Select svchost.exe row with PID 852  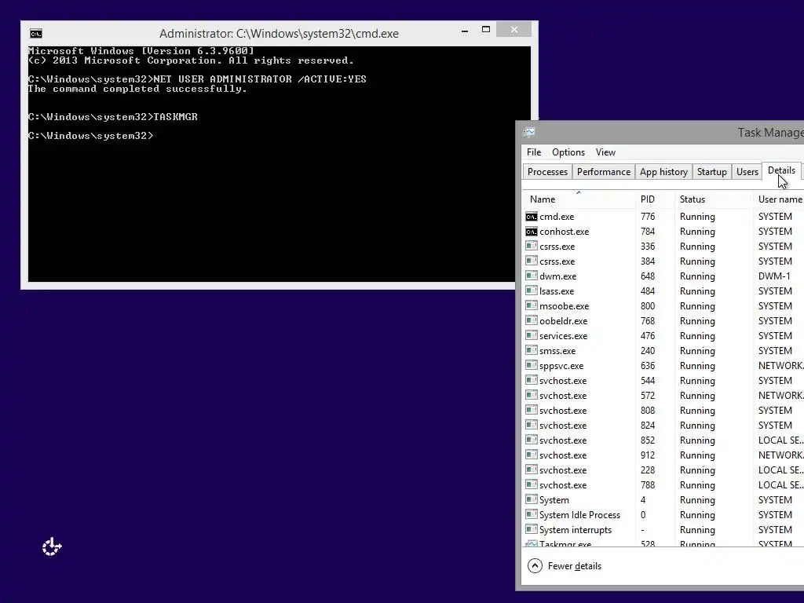(663, 440)
